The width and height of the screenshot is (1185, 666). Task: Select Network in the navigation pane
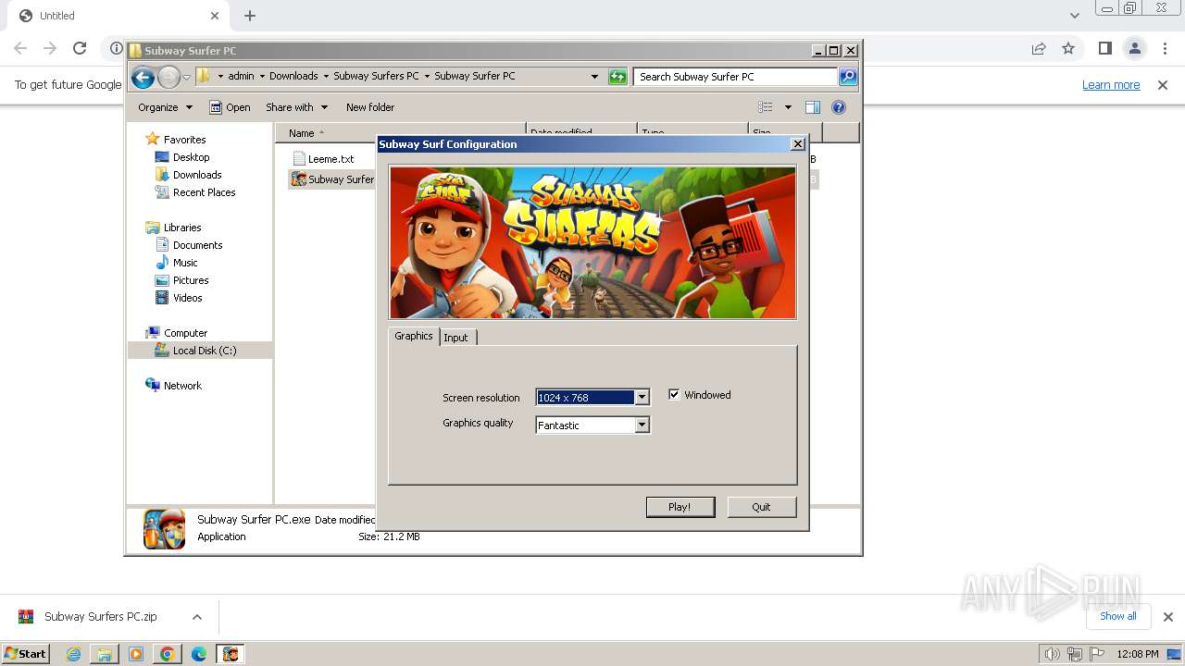[182, 386]
